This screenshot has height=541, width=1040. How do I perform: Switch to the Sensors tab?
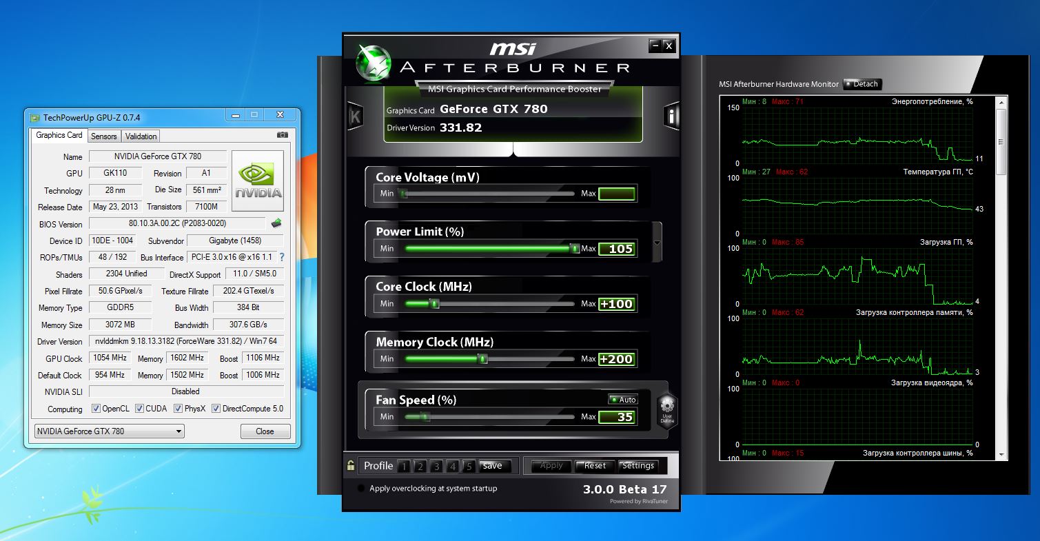[104, 136]
